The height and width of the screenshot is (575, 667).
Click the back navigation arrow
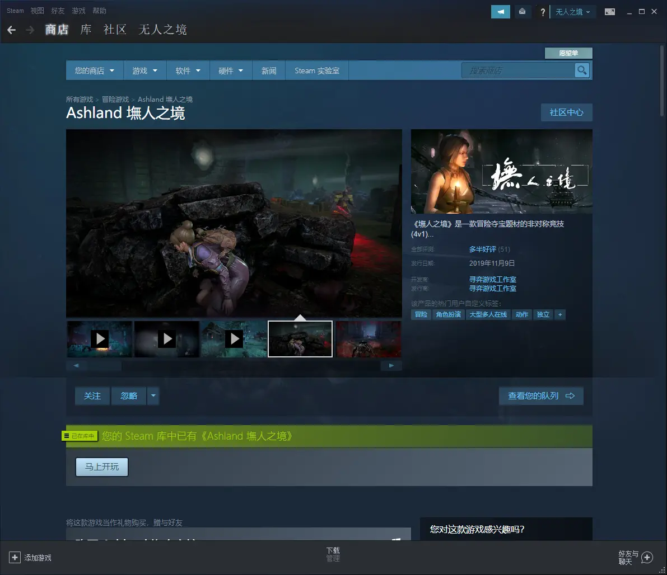click(12, 30)
